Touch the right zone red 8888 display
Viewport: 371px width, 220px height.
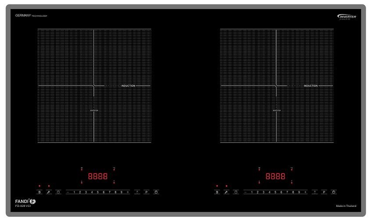coord(275,176)
